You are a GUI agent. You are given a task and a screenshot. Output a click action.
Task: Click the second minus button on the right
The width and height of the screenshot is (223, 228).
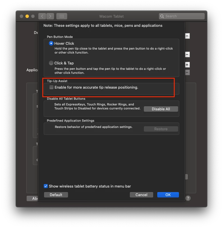pyautogui.click(x=187, y=54)
